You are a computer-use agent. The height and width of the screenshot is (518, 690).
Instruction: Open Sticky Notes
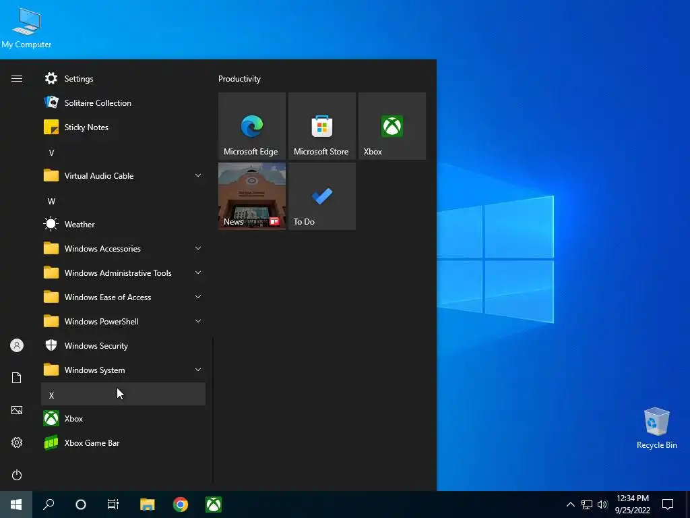(123, 127)
